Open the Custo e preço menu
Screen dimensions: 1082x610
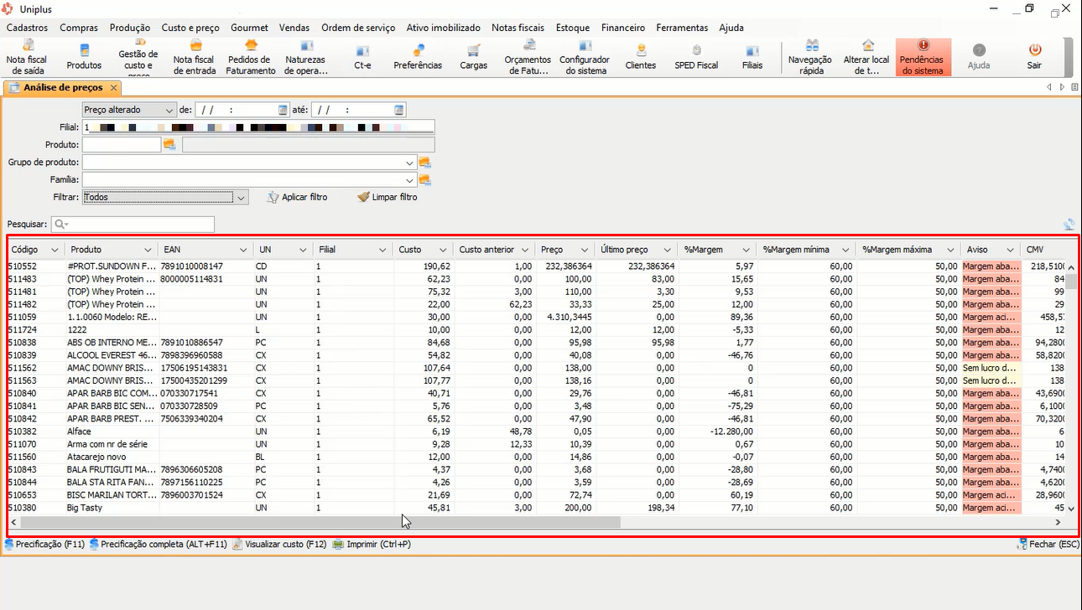tap(190, 28)
